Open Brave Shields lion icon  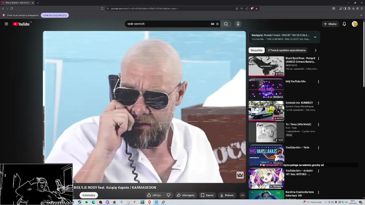tap(252, 9)
